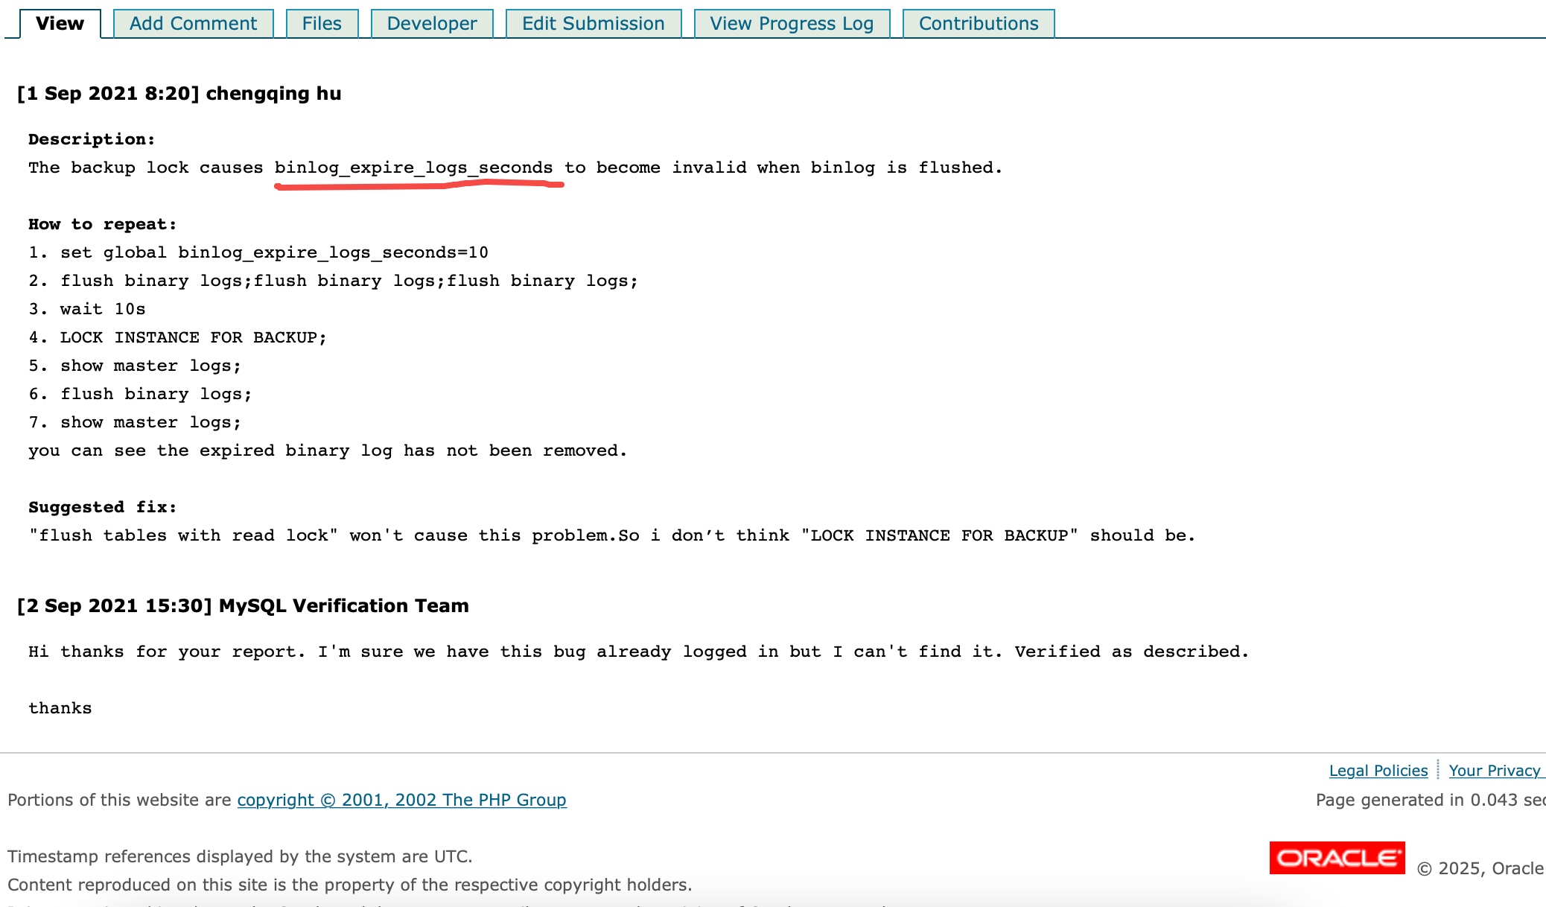Follow the PHP Group copyright link
1546x907 pixels.
coord(401,800)
